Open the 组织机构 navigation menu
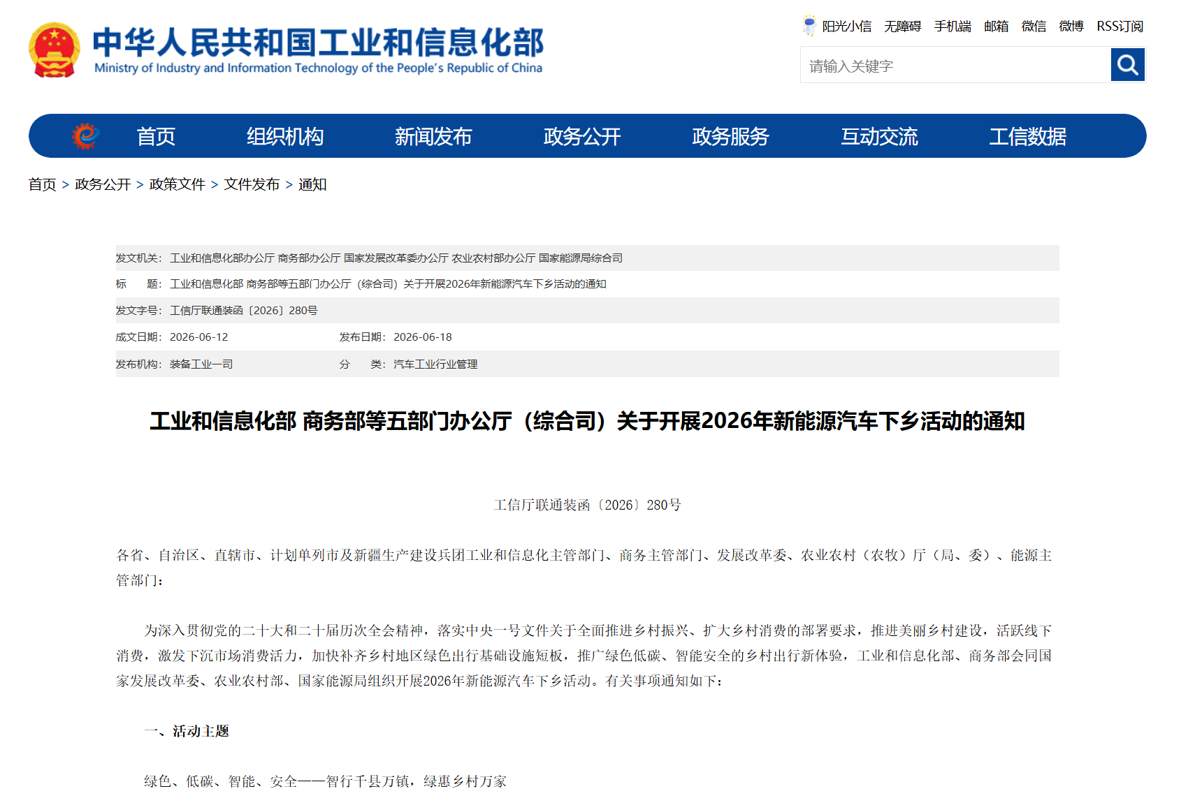Screen dimensions: 1202x812 285,136
